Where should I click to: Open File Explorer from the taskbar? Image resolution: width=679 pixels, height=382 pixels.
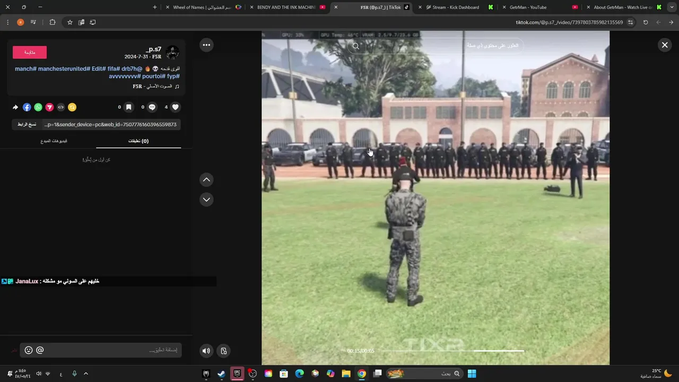click(x=346, y=374)
